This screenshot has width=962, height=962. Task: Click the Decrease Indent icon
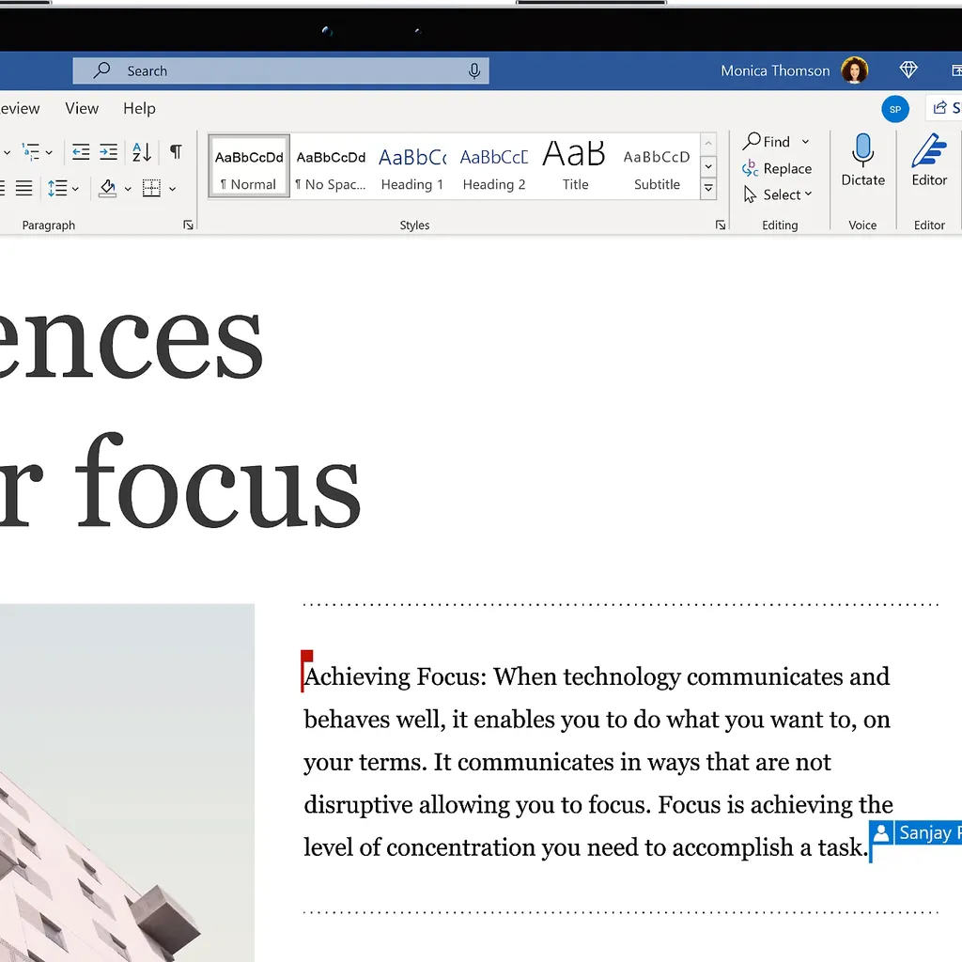(x=80, y=151)
